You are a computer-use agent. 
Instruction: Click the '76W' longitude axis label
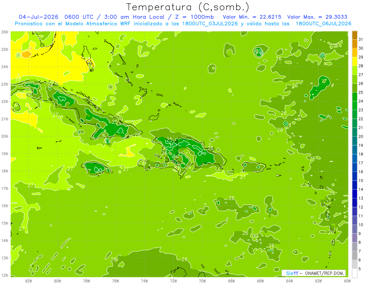[x=115, y=280]
